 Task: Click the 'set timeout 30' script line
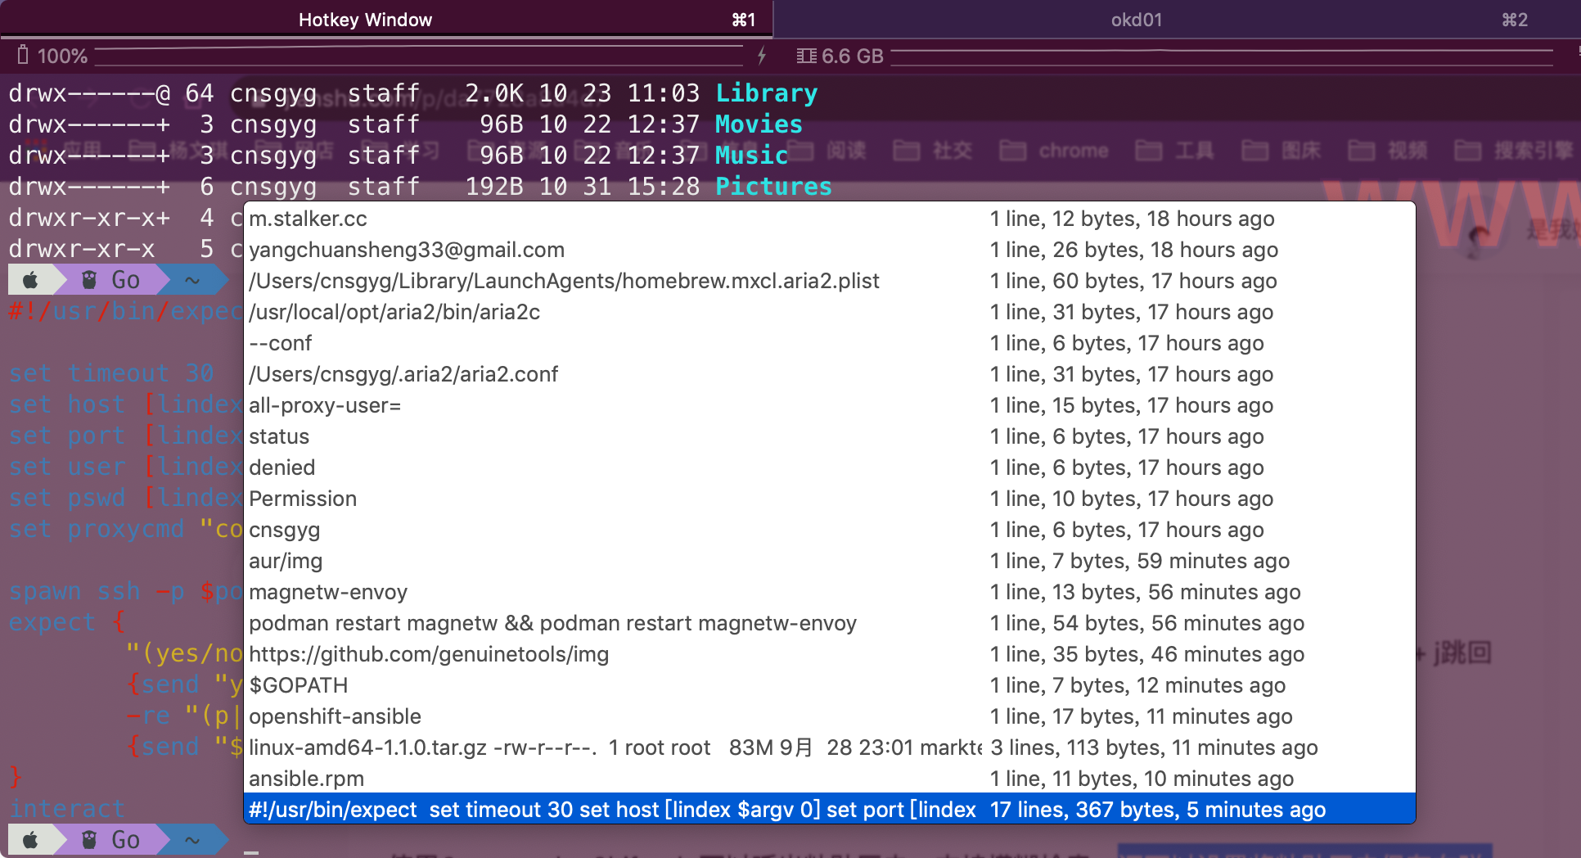(111, 373)
